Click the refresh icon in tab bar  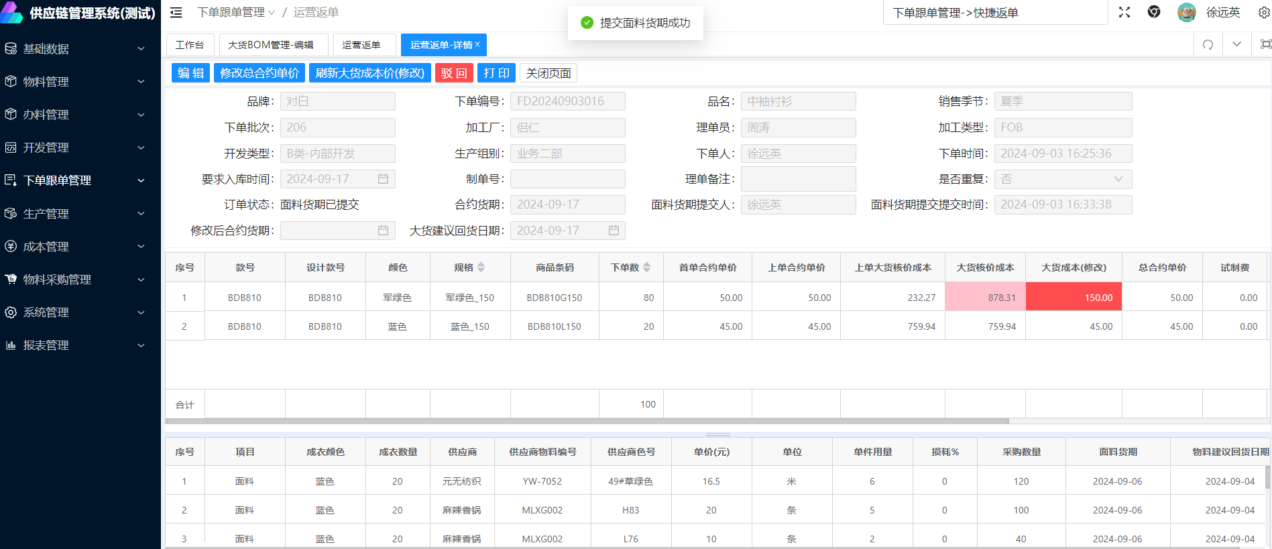[x=1208, y=45]
